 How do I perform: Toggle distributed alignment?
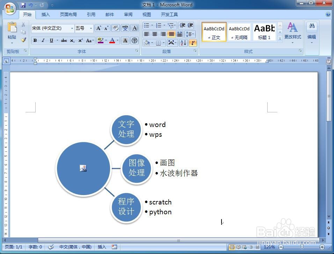tap(180, 34)
